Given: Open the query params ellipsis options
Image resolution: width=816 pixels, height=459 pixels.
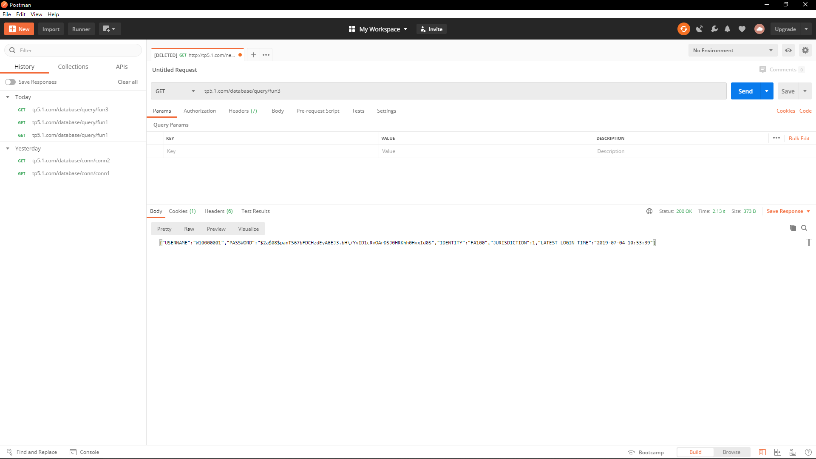Looking at the screenshot, I should [x=776, y=138].
